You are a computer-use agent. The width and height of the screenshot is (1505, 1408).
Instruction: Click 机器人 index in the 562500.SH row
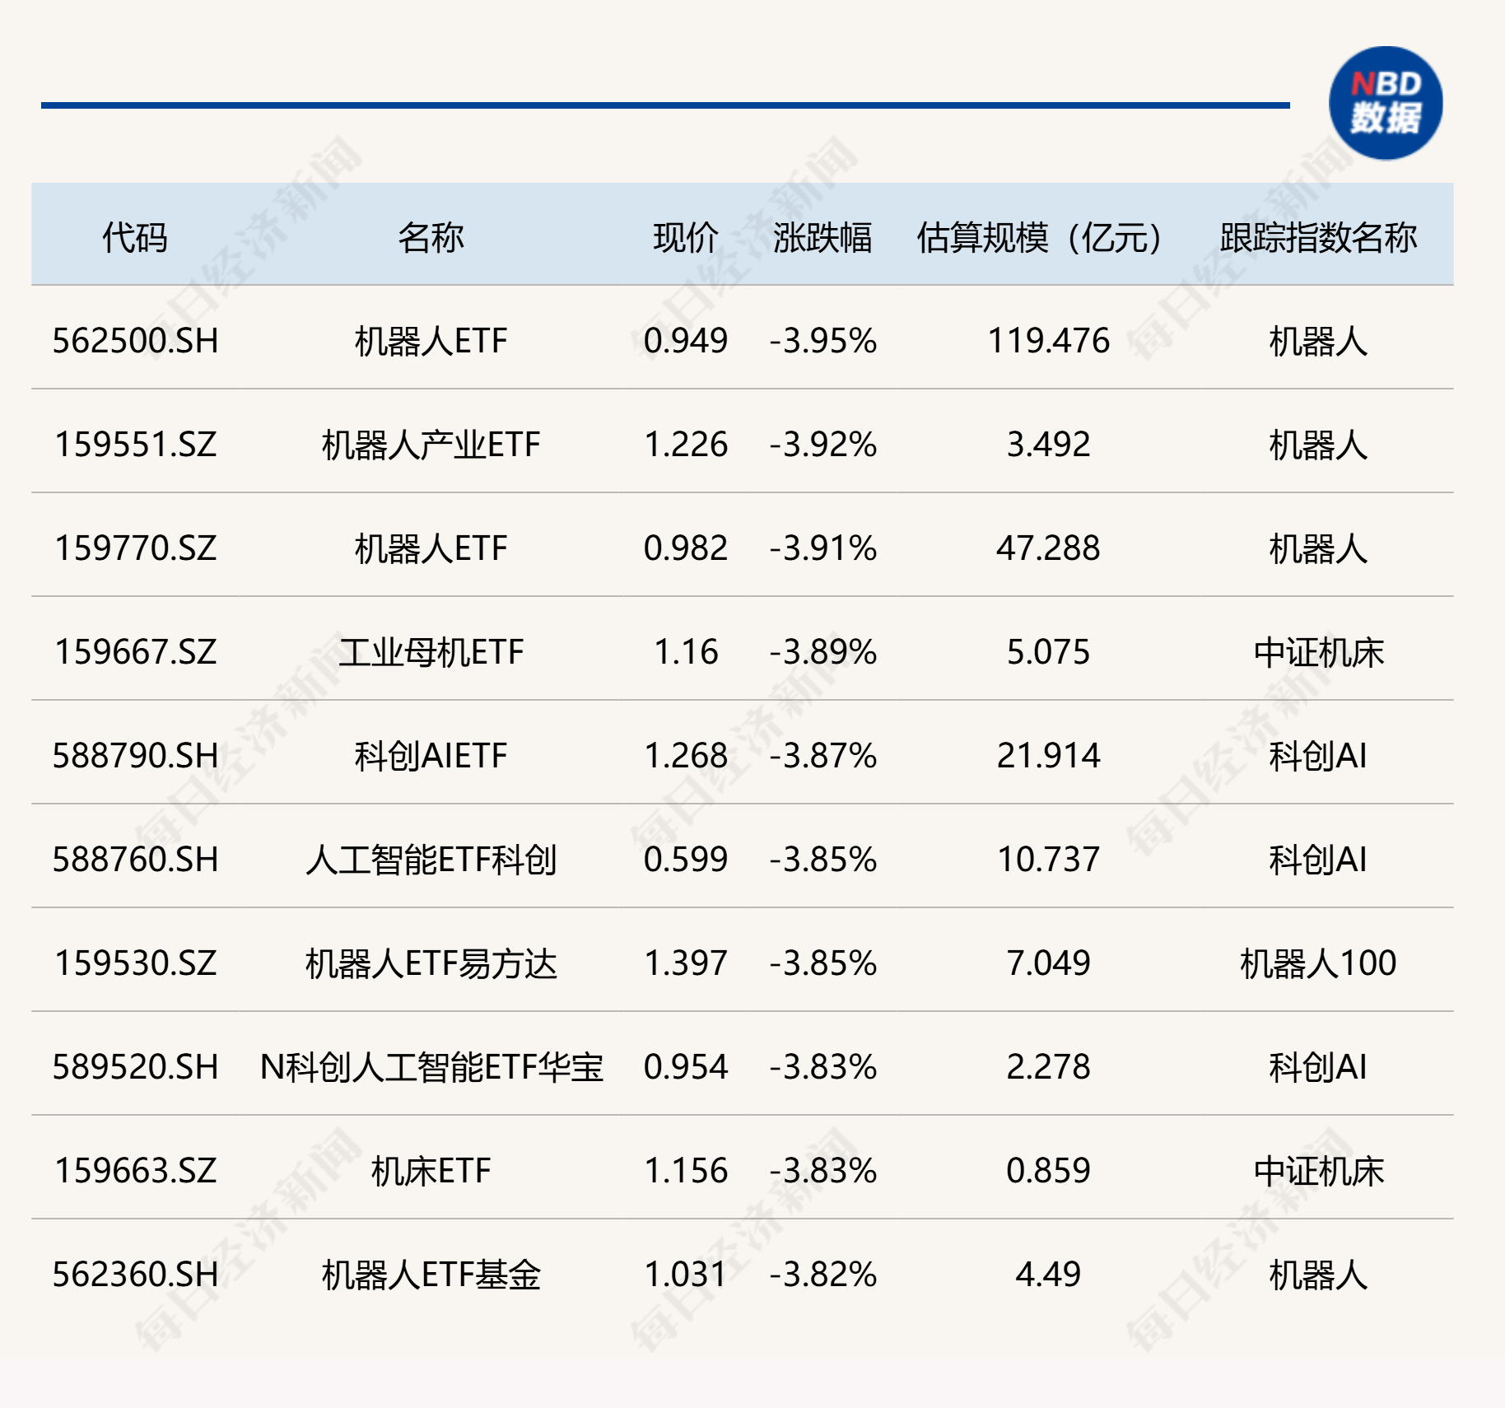pos(1318,341)
